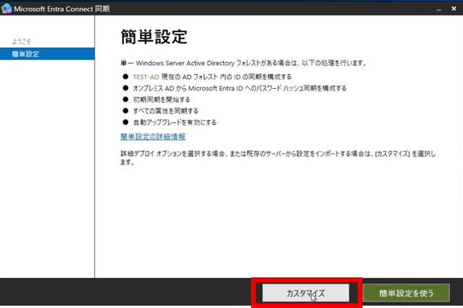The width and height of the screenshot is (463, 308).
Task: Click the TEST-AD forest name text
Action: click(x=146, y=77)
